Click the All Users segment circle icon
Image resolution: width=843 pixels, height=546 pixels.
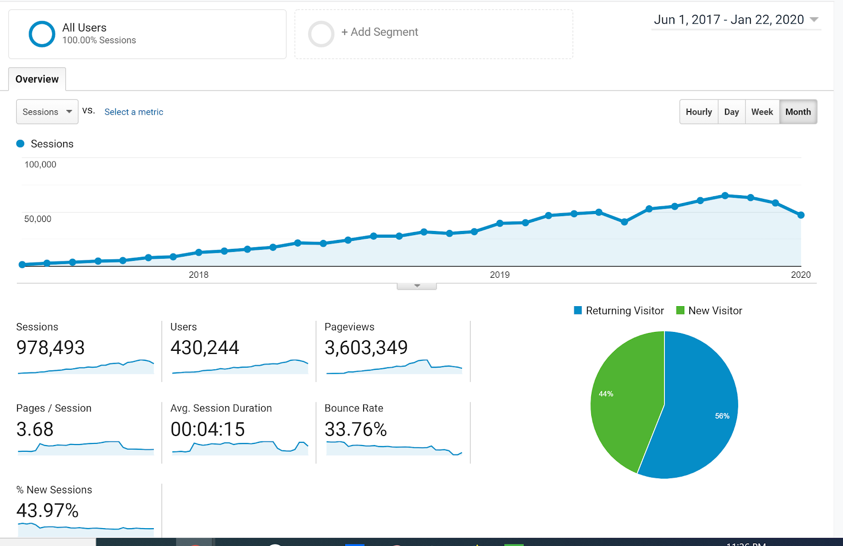tap(41, 34)
